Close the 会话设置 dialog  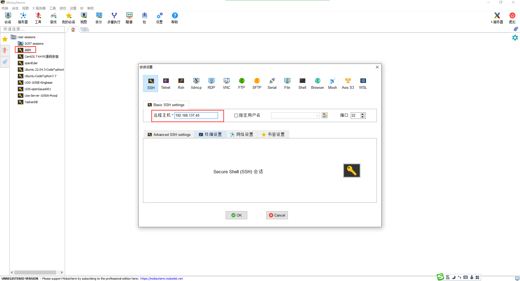(x=377, y=67)
